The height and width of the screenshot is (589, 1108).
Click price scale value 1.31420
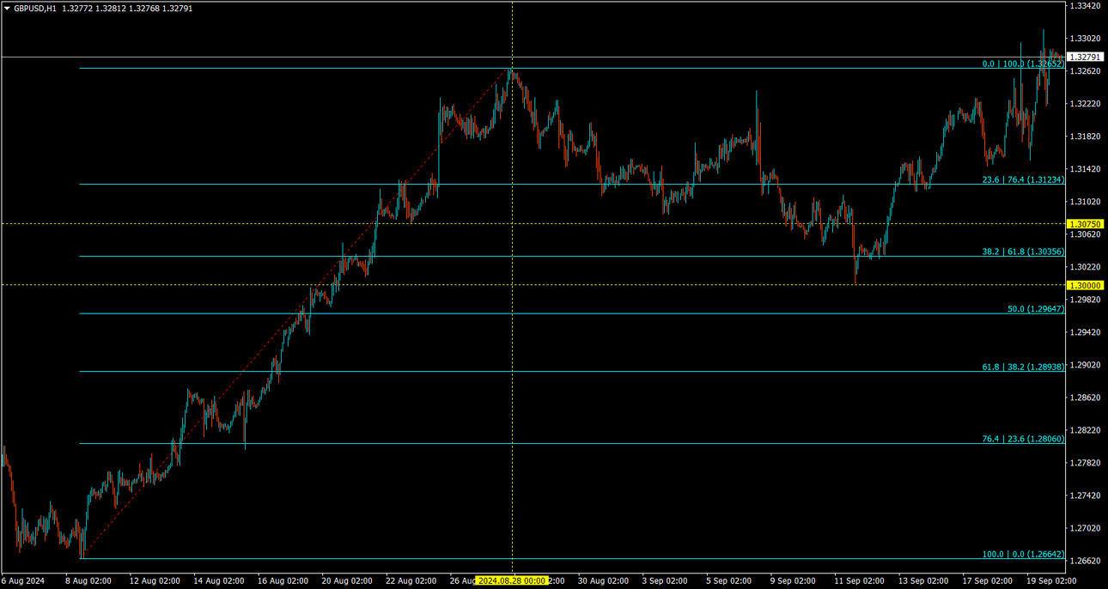[1086, 169]
